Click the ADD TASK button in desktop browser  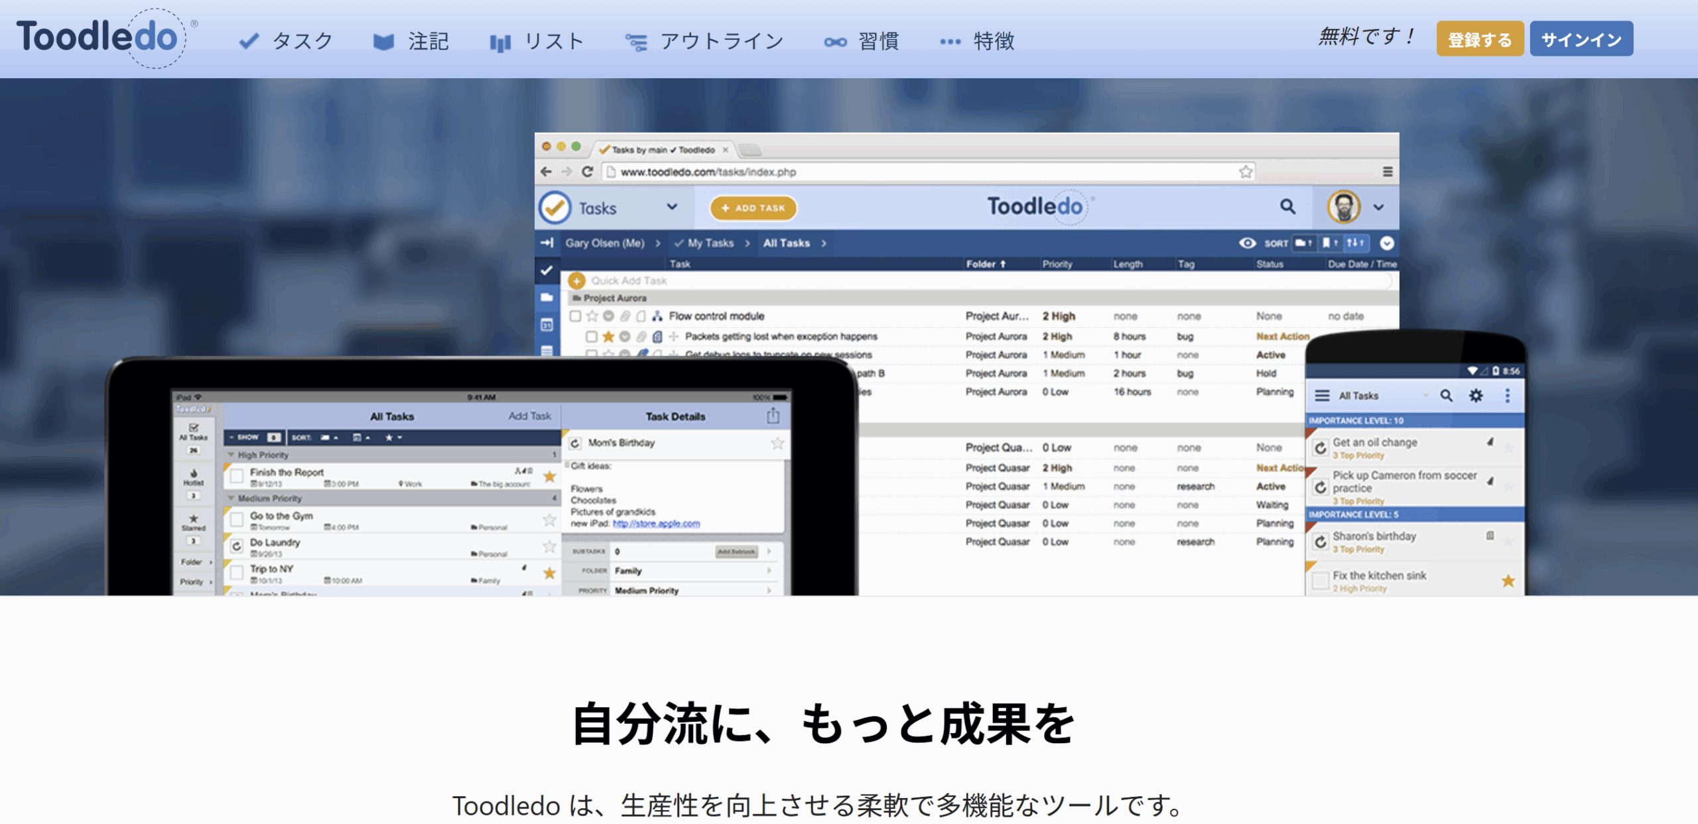coord(753,208)
